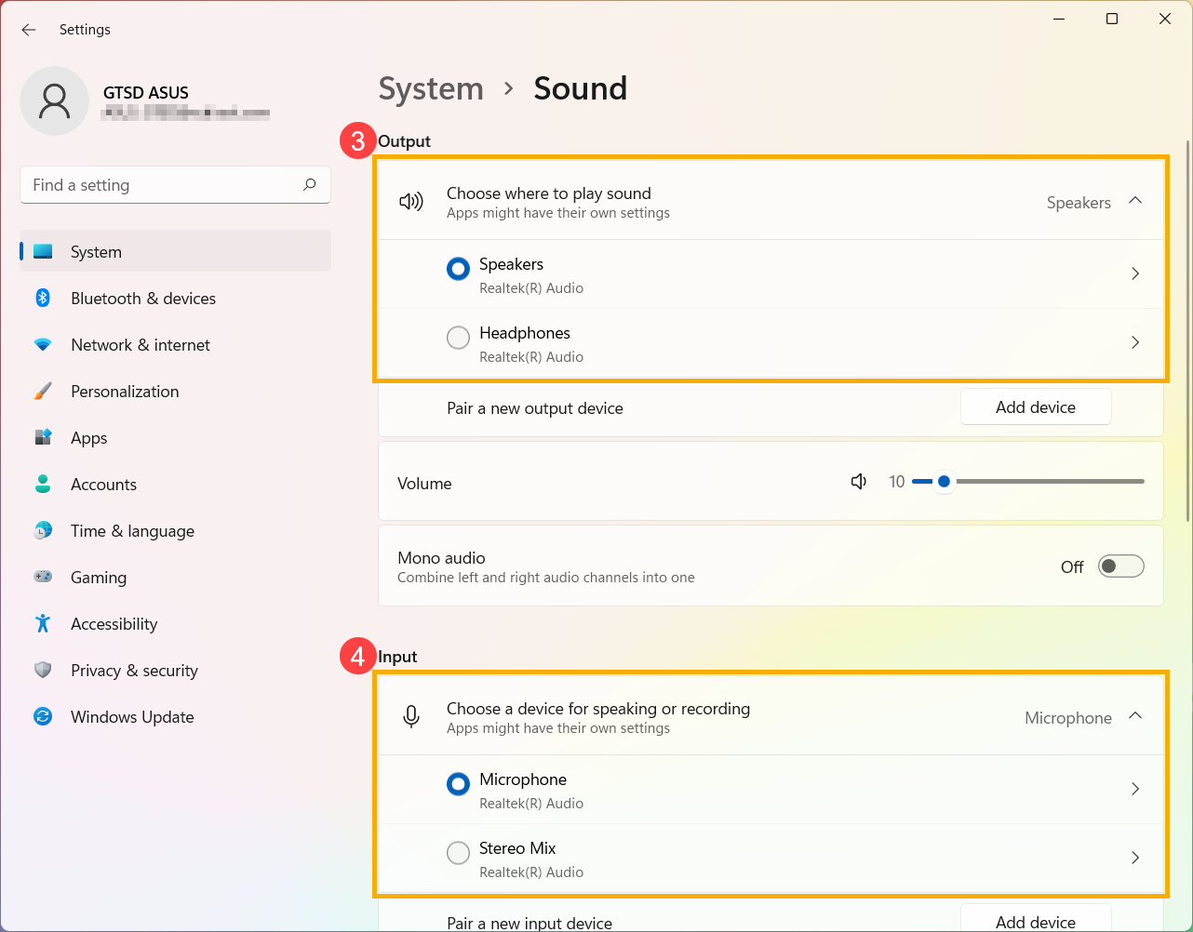Select Stereo Mix as input device
This screenshot has width=1193, height=932.
(x=458, y=853)
